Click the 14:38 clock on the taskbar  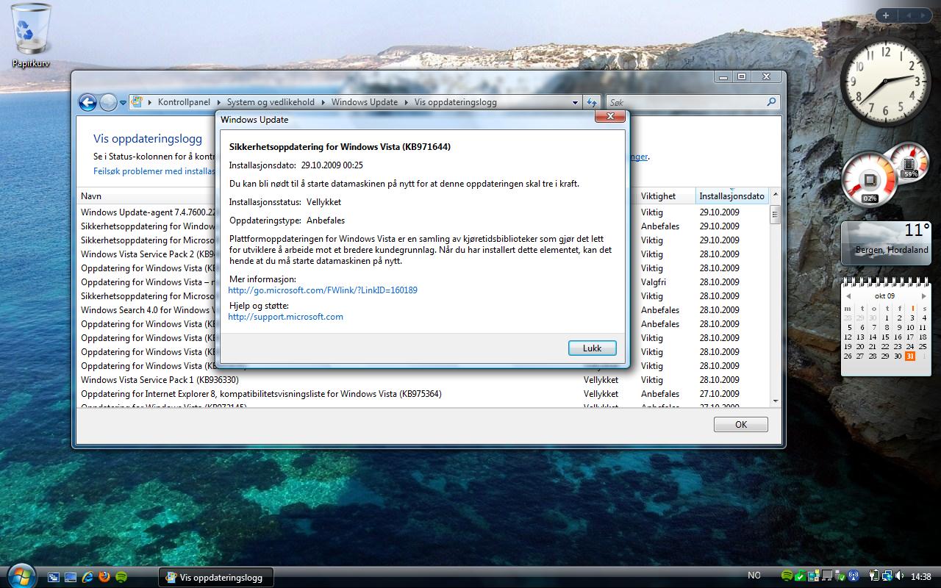(x=921, y=577)
